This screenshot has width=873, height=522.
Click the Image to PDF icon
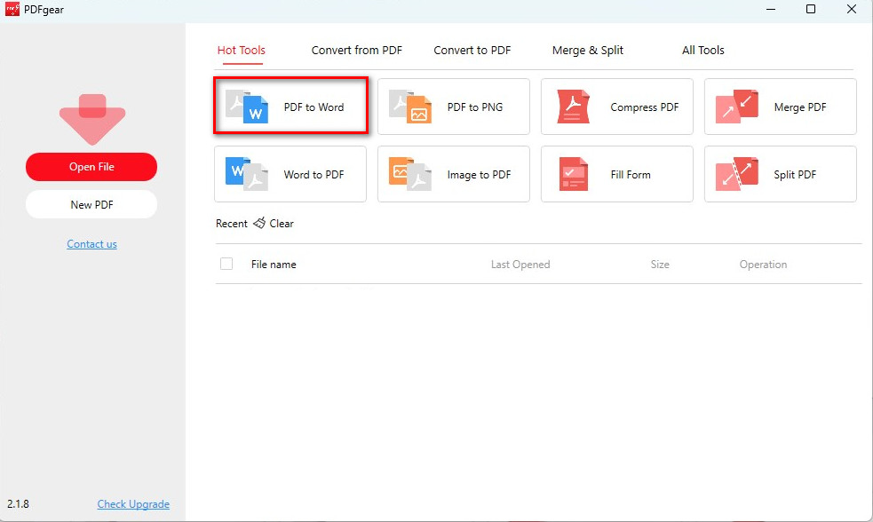[x=410, y=174]
